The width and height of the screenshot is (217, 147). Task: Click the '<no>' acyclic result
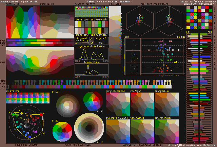pyautogui.click(x=101, y=43)
